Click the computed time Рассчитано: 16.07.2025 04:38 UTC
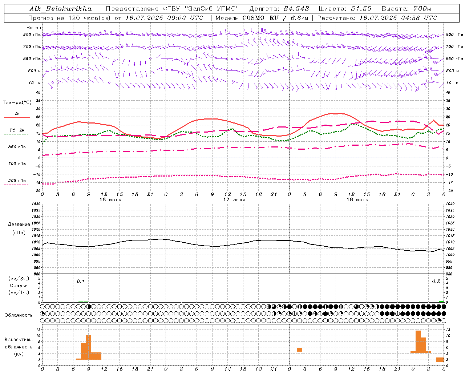The height and width of the screenshot is (372, 465). pos(377,18)
